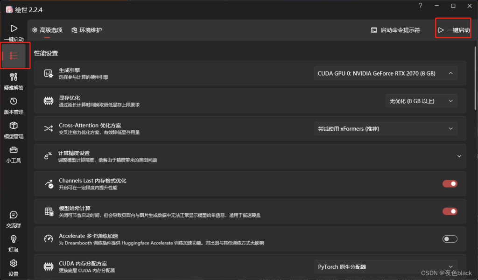Click the 一键启动 launch button

click(452, 28)
